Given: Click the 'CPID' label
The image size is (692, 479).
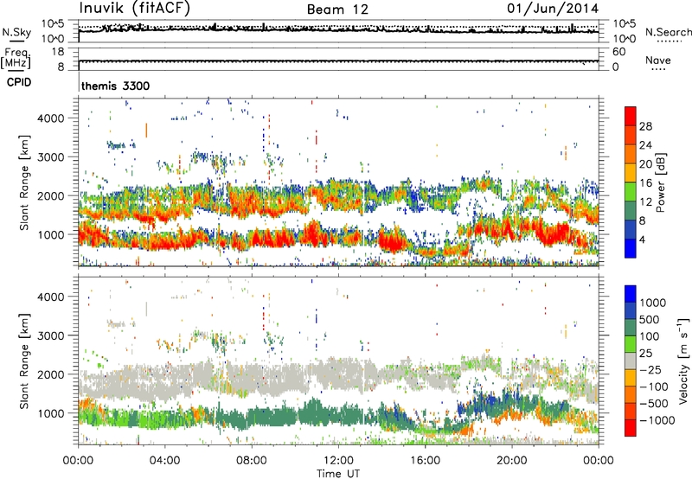Looking at the screenshot, I should 19,82.
